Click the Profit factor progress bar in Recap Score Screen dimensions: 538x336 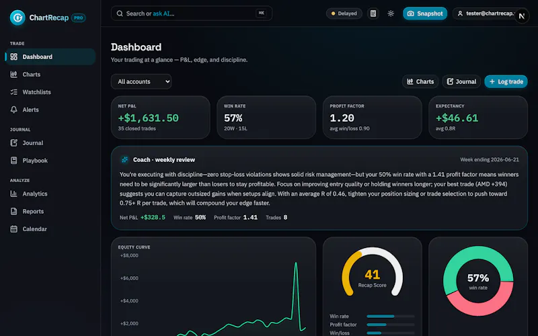391,325
